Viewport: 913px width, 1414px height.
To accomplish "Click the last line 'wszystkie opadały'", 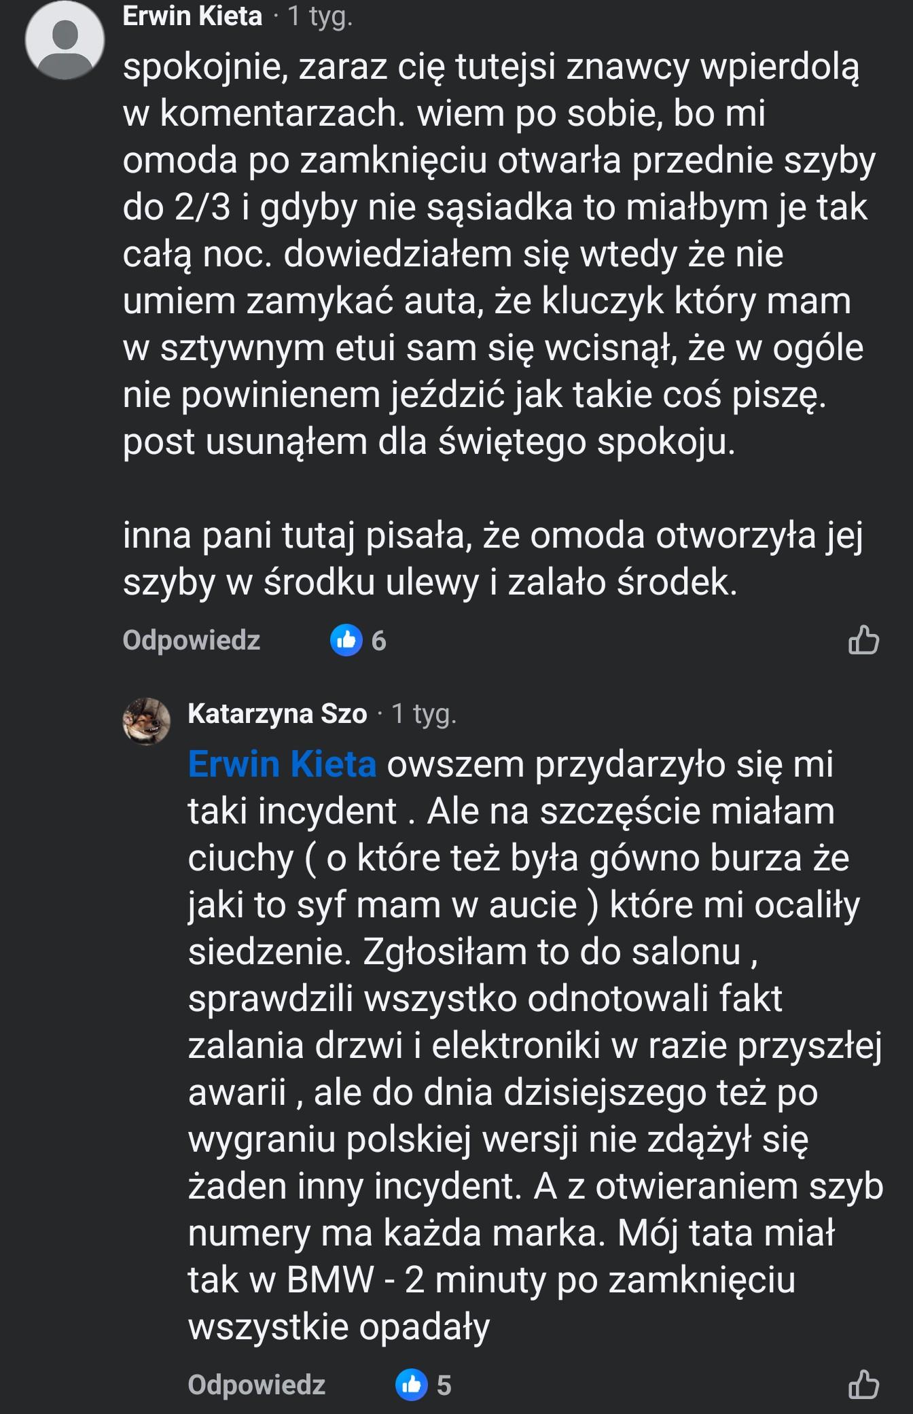I will click(x=339, y=1326).
